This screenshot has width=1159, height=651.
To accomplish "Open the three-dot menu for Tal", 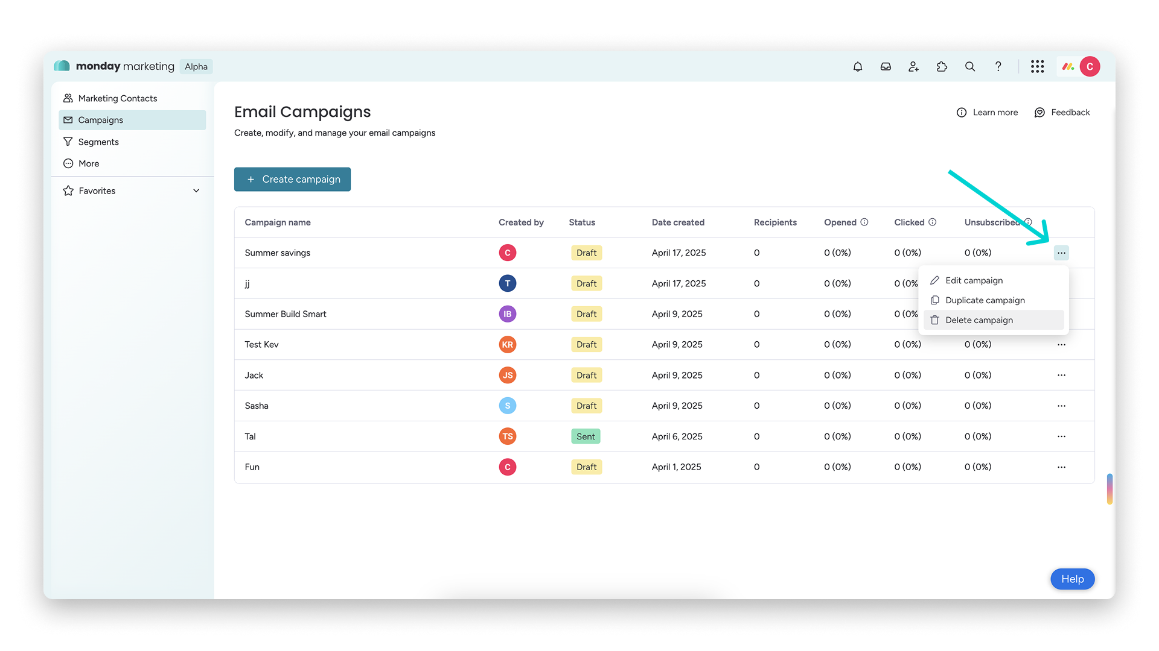I will click(x=1061, y=436).
